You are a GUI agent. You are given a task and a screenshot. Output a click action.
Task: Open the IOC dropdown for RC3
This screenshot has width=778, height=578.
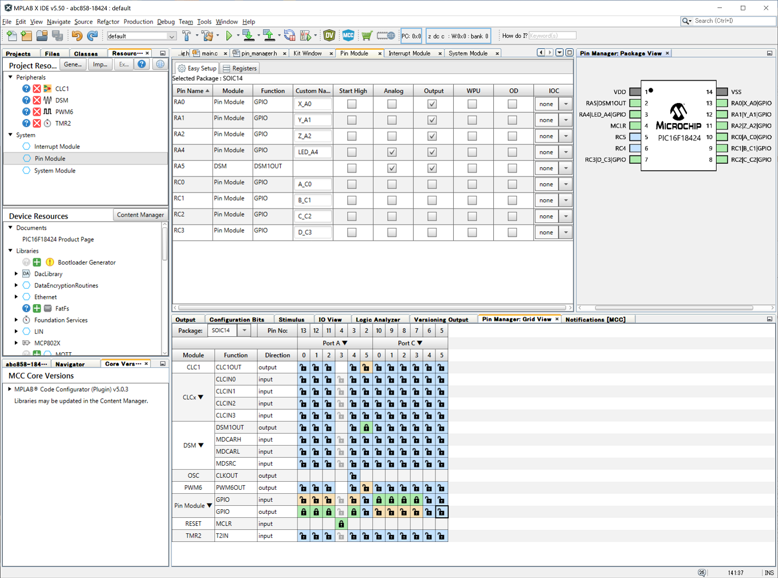click(565, 233)
